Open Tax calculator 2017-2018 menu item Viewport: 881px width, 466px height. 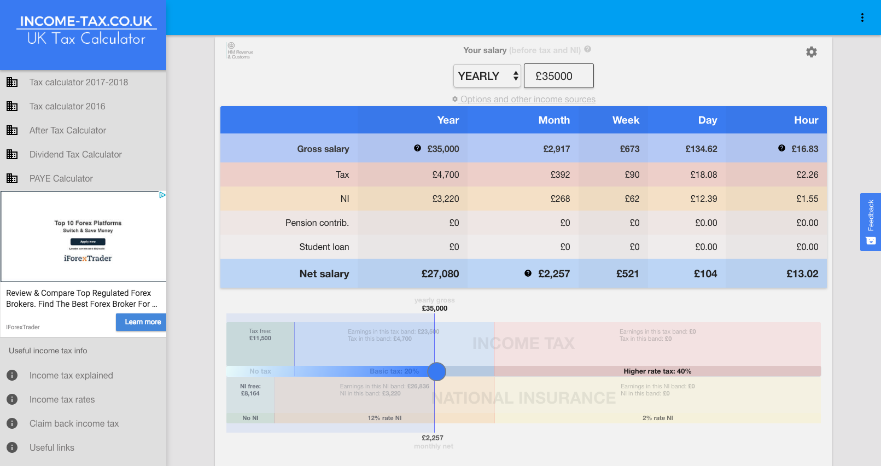(x=79, y=82)
